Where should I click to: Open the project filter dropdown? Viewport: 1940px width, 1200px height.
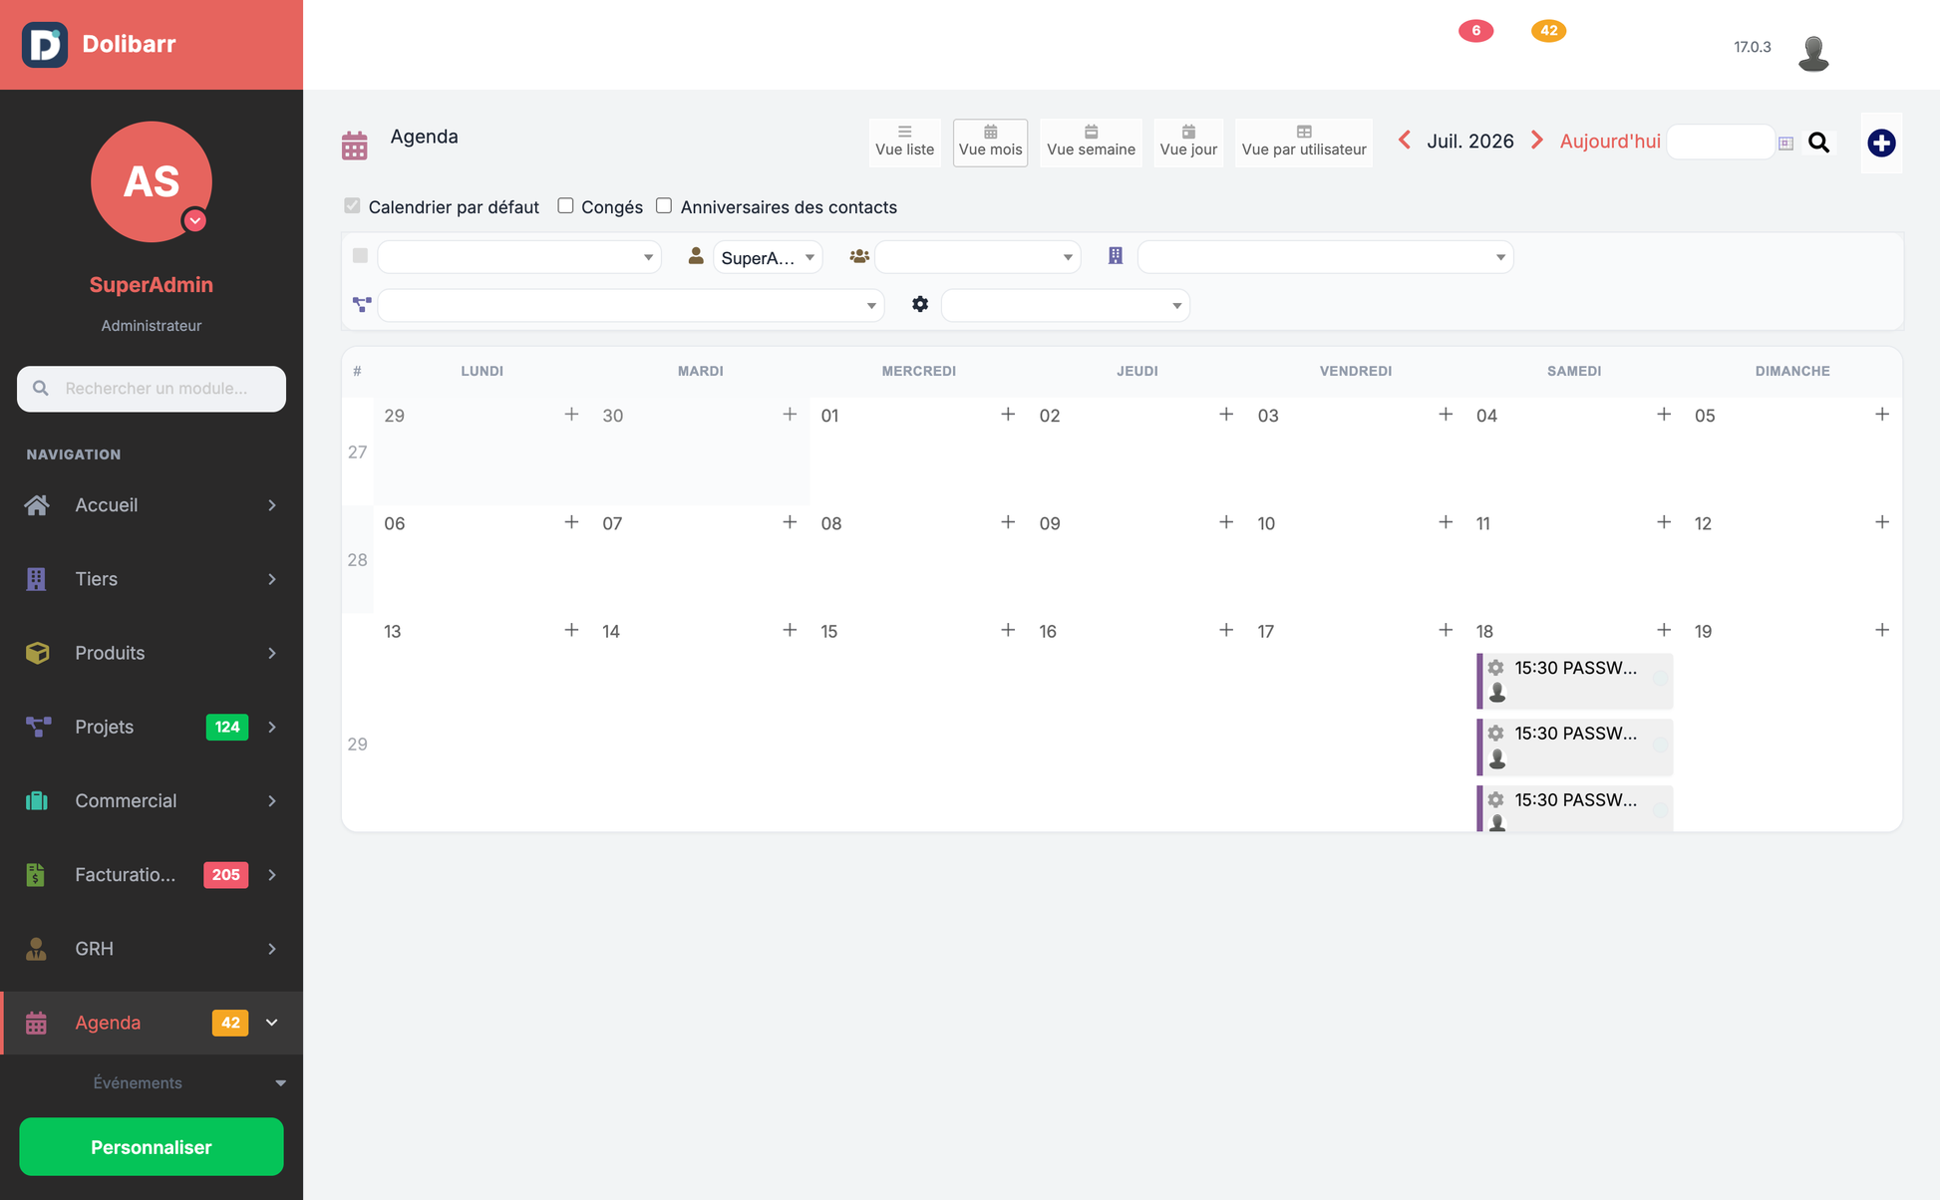(631, 305)
